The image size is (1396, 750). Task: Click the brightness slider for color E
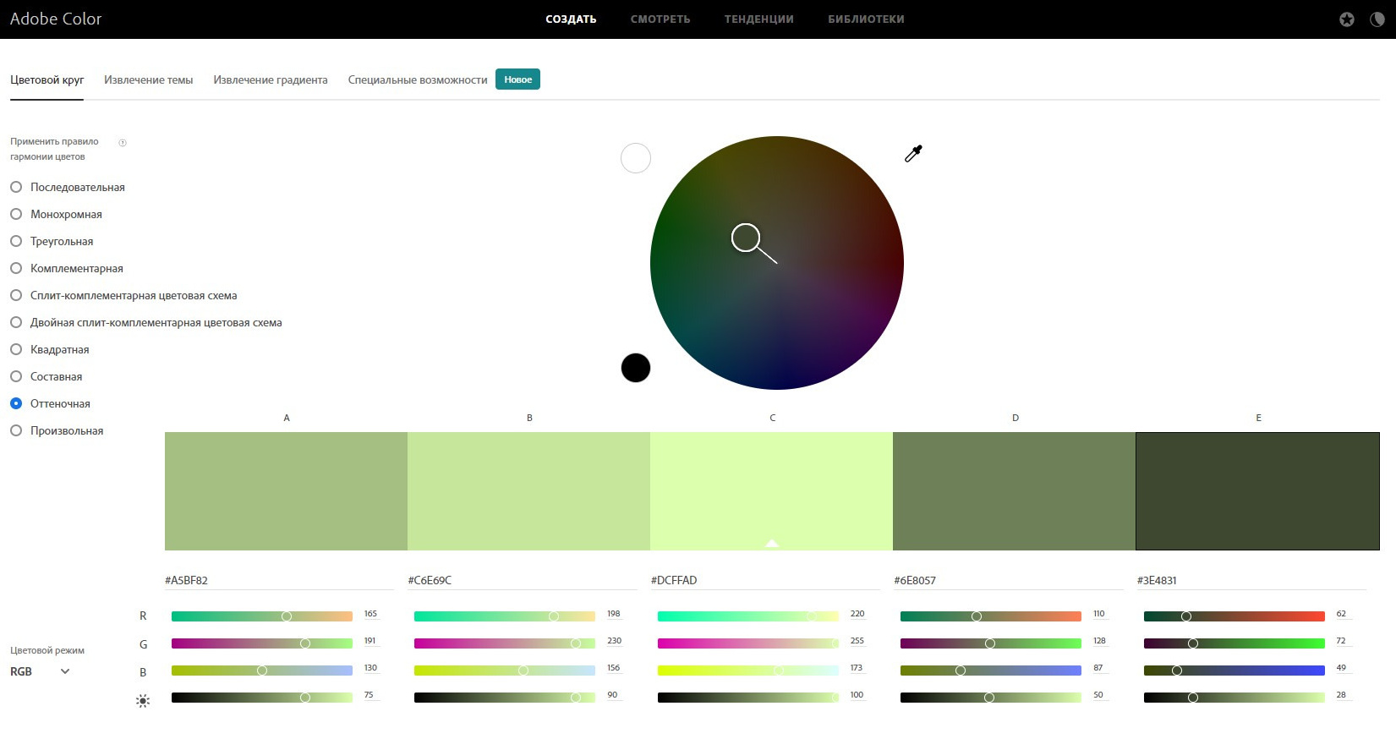tap(1235, 698)
